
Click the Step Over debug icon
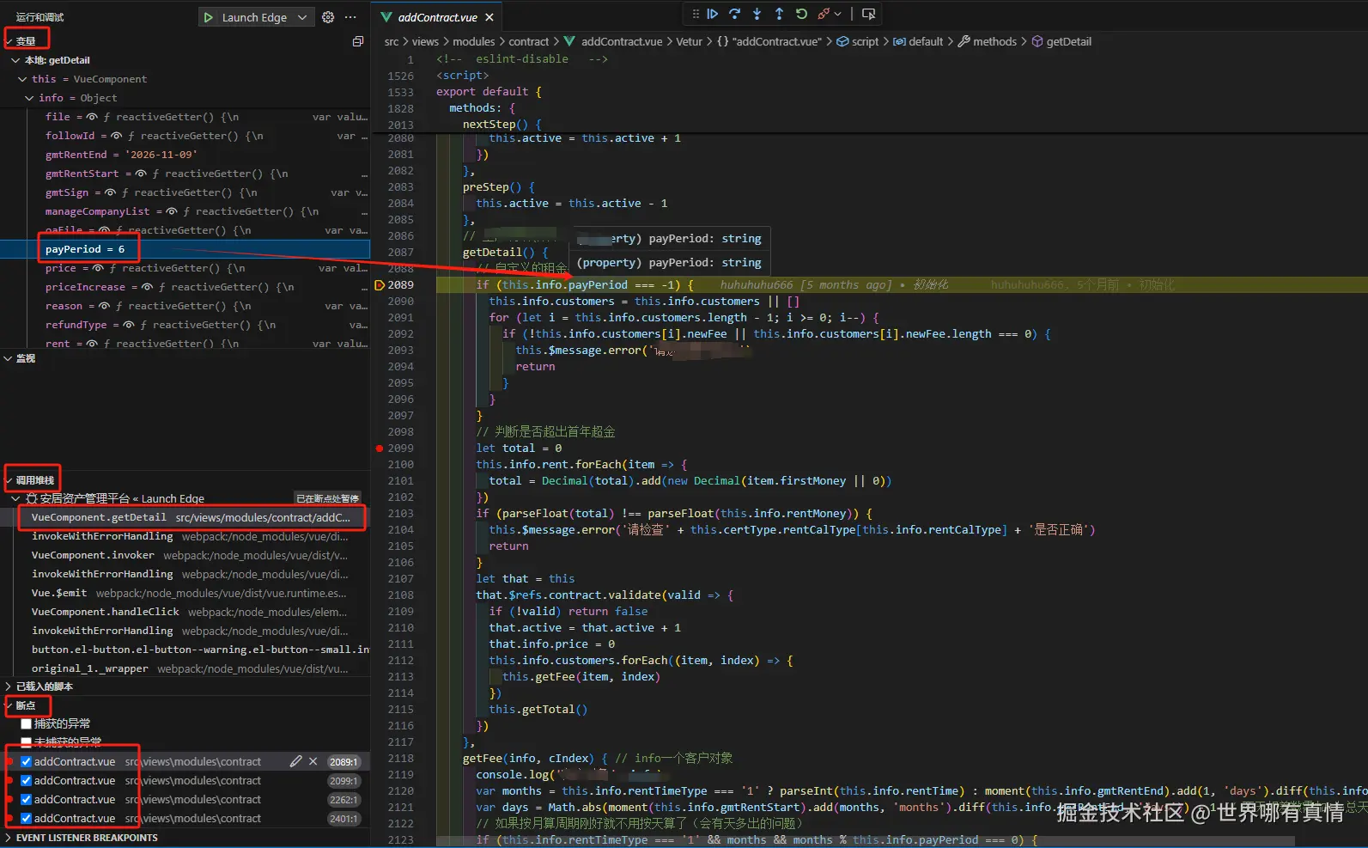click(x=734, y=14)
